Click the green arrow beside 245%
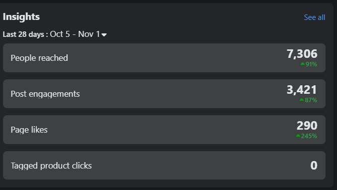 pyautogui.click(x=298, y=136)
